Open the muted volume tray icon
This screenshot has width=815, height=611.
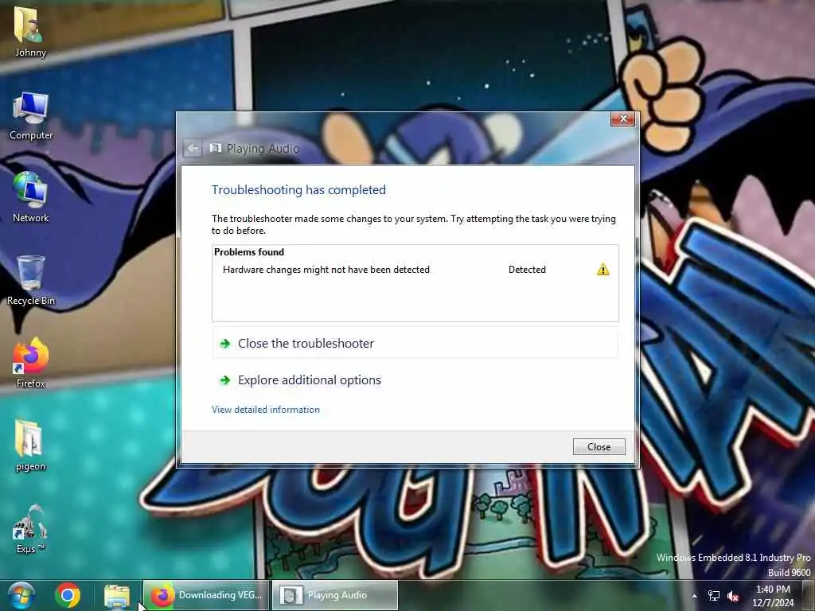click(733, 596)
